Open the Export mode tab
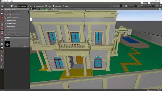This screenshot has width=162, height=91. click(48, 6)
